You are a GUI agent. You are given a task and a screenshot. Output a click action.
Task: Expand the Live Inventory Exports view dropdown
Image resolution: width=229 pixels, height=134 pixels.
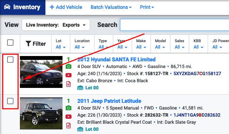pyautogui.click(x=56, y=25)
